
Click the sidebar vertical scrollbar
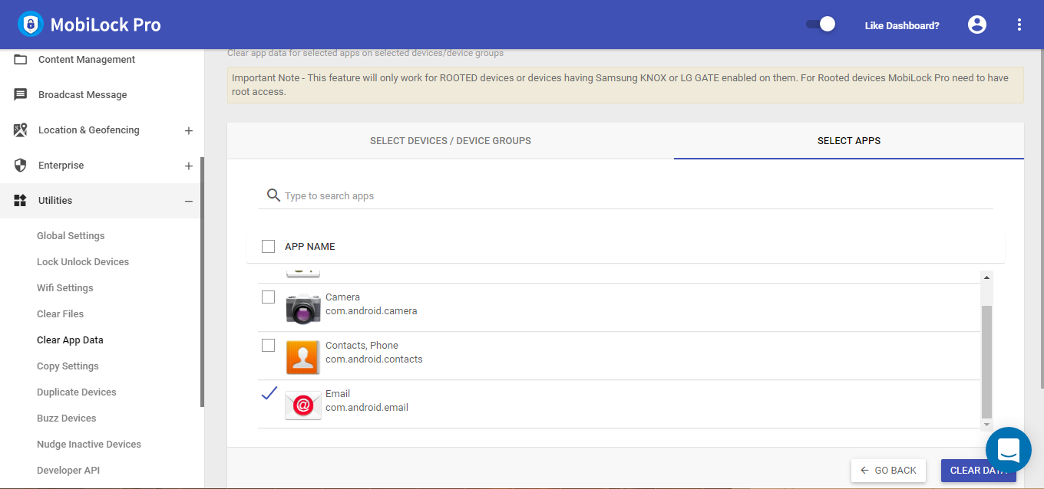click(x=202, y=281)
